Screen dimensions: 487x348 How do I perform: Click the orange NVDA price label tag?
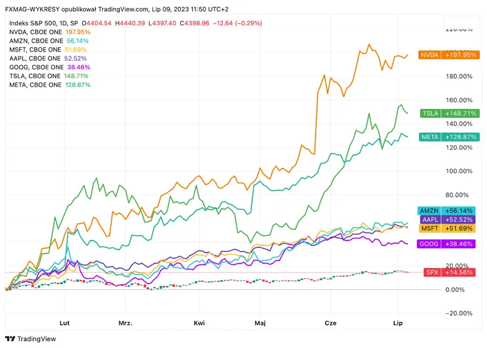click(449, 55)
